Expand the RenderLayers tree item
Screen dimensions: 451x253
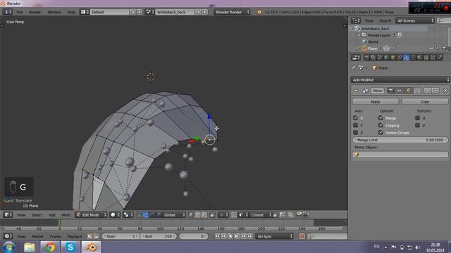359,35
